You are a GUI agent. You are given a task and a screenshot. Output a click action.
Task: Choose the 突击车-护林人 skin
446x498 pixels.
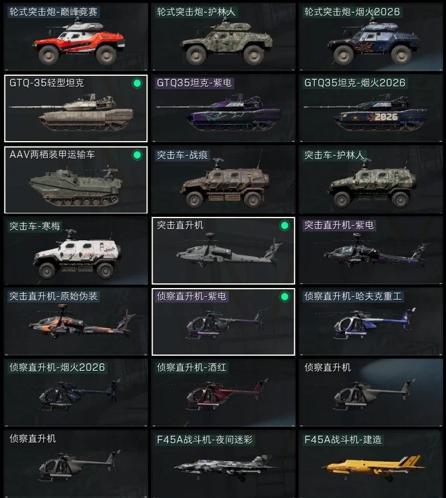pyautogui.click(x=371, y=180)
